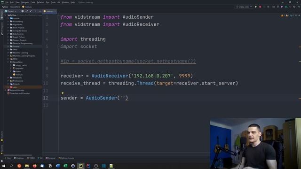Screen dimensions: 301x169
Task: Click the NeuralNine breadcrumb in the navigation bar
Action: pyautogui.click(x=15, y=7)
